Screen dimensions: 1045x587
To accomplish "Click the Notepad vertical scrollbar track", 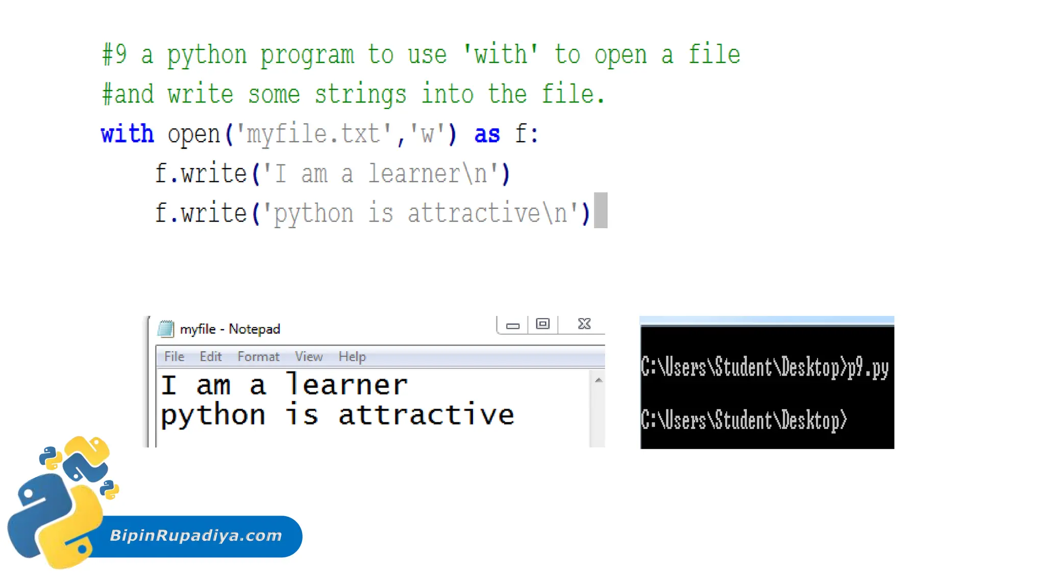I will pyautogui.click(x=598, y=415).
